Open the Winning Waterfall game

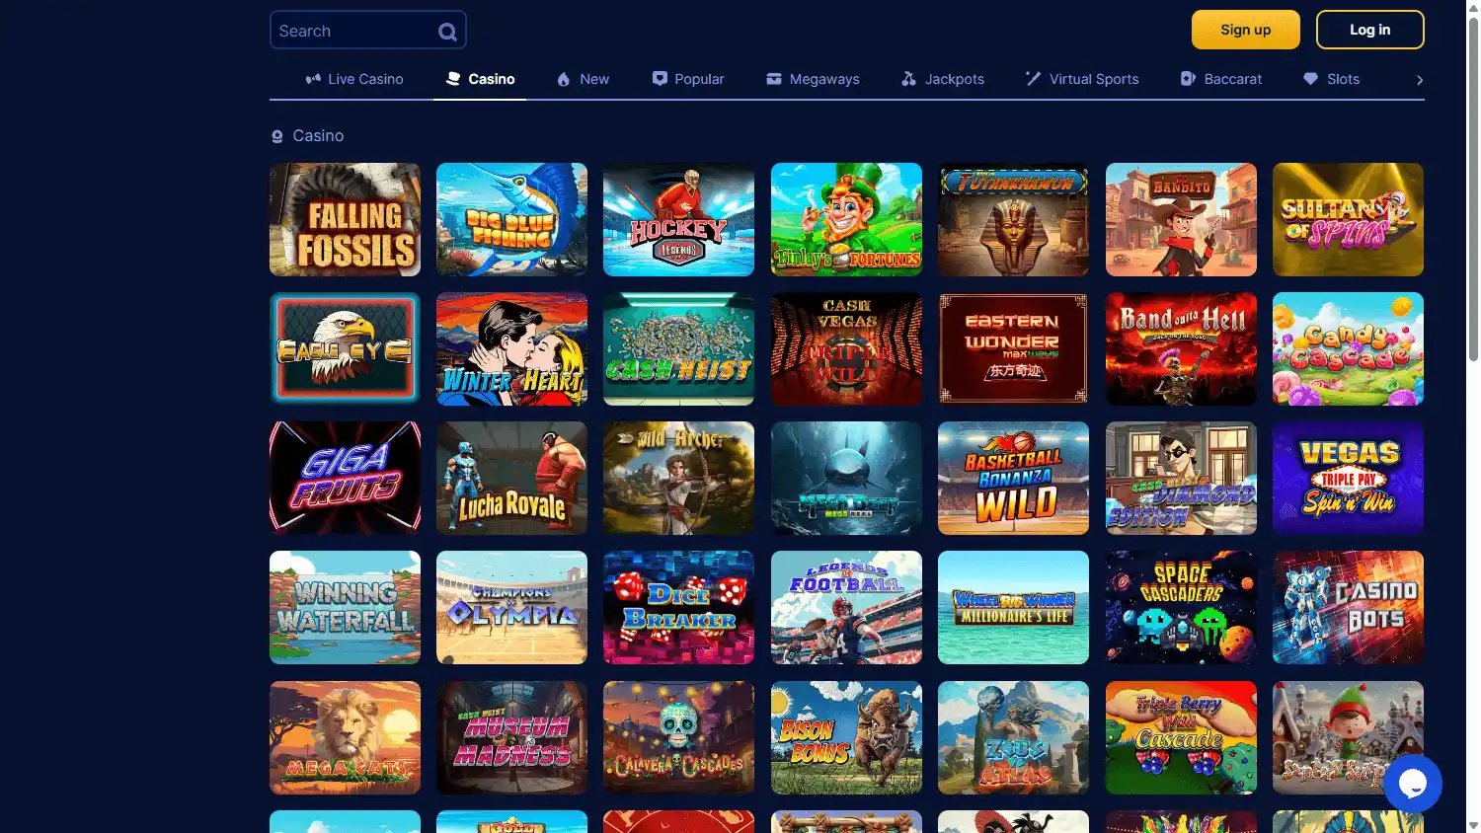345,607
